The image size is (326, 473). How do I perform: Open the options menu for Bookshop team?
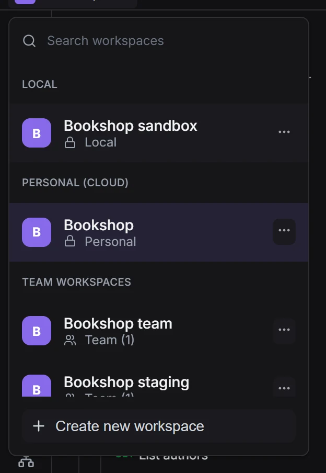pos(284,330)
